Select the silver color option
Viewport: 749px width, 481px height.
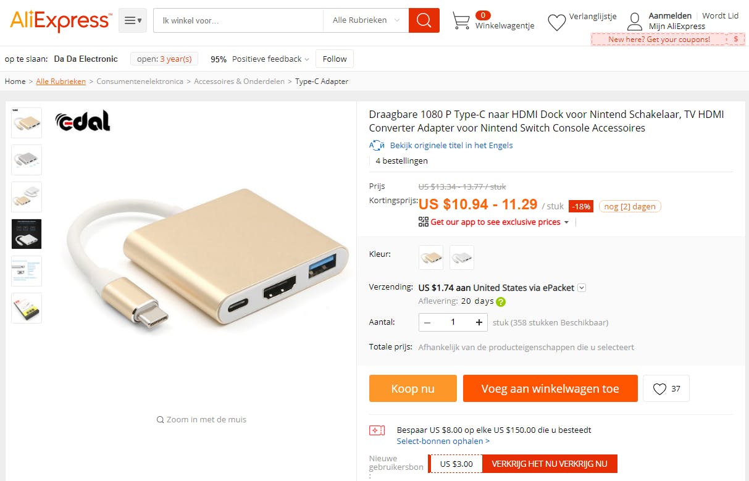[x=461, y=257]
